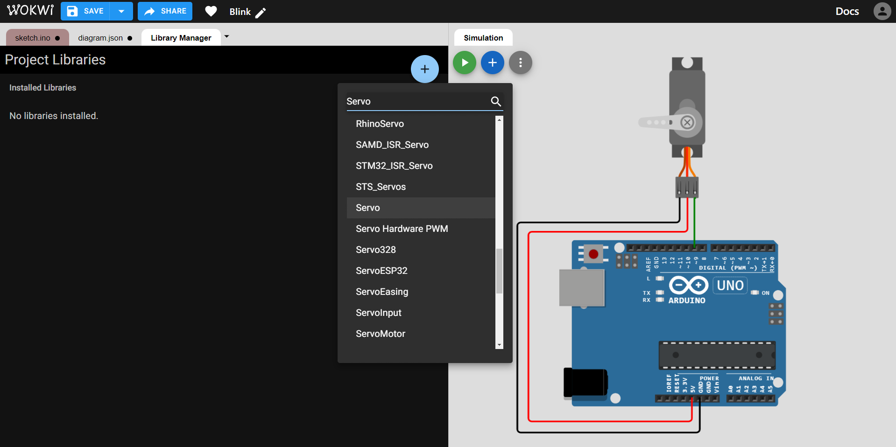
Task: Click the Simulation tab
Action: click(483, 38)
